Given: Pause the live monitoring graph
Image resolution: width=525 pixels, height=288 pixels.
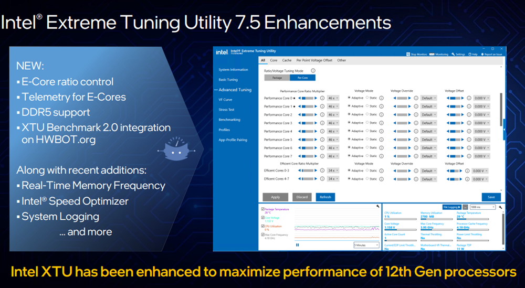Looking at the screenshot, I should 297,245.
